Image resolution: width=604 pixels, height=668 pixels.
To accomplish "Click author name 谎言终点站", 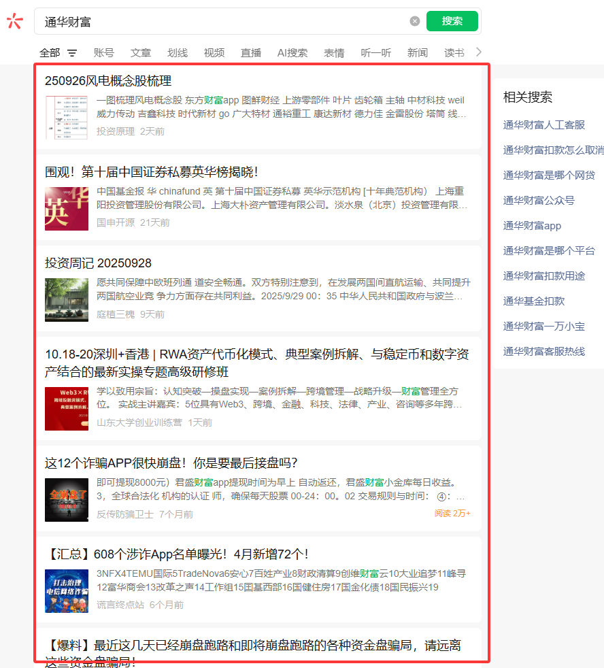I will (120, 605).
